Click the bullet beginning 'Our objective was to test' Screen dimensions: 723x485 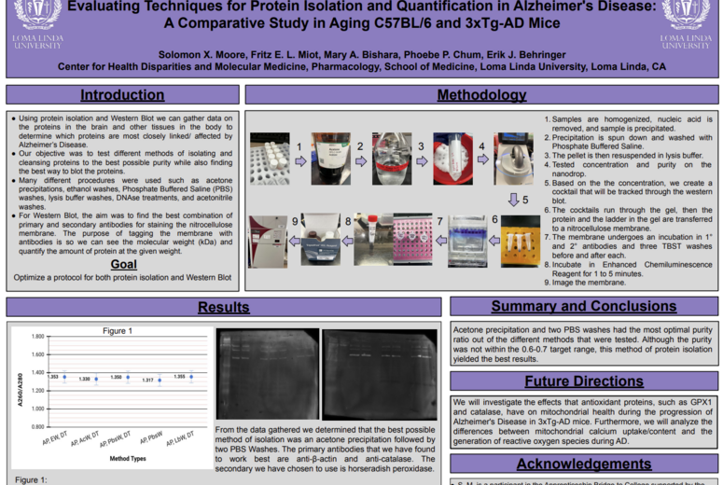coord(122,162)
